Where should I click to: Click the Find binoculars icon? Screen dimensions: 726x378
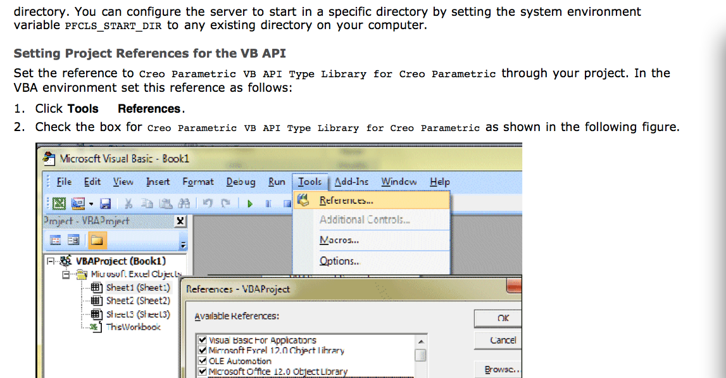coord(184,203)
